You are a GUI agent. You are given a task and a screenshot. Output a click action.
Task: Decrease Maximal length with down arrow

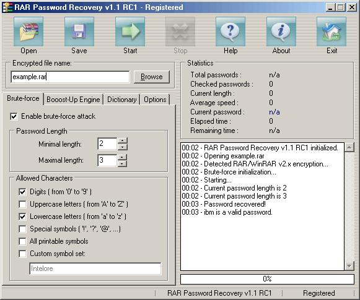coord(123,164)
